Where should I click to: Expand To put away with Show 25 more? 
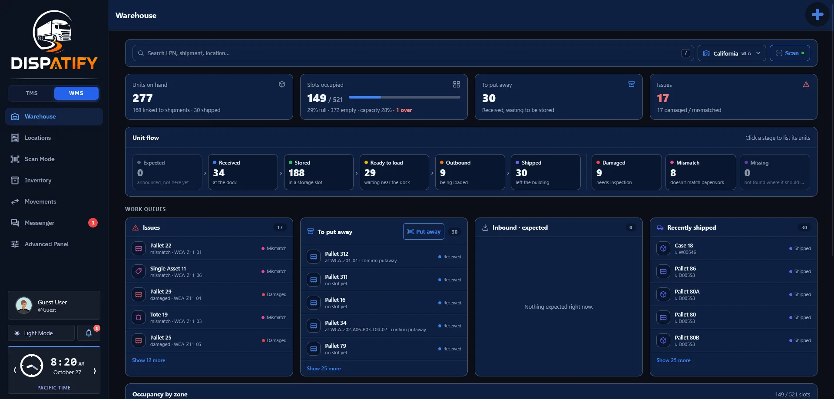pyautogui.click(x=324, y=369)
